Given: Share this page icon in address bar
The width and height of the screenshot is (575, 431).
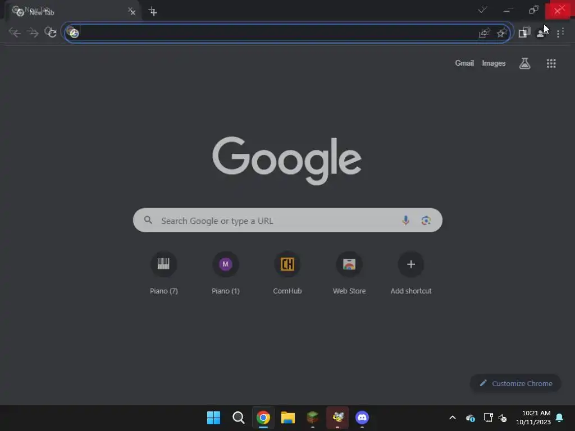Looking at the screenshot, I should [484, 33].
